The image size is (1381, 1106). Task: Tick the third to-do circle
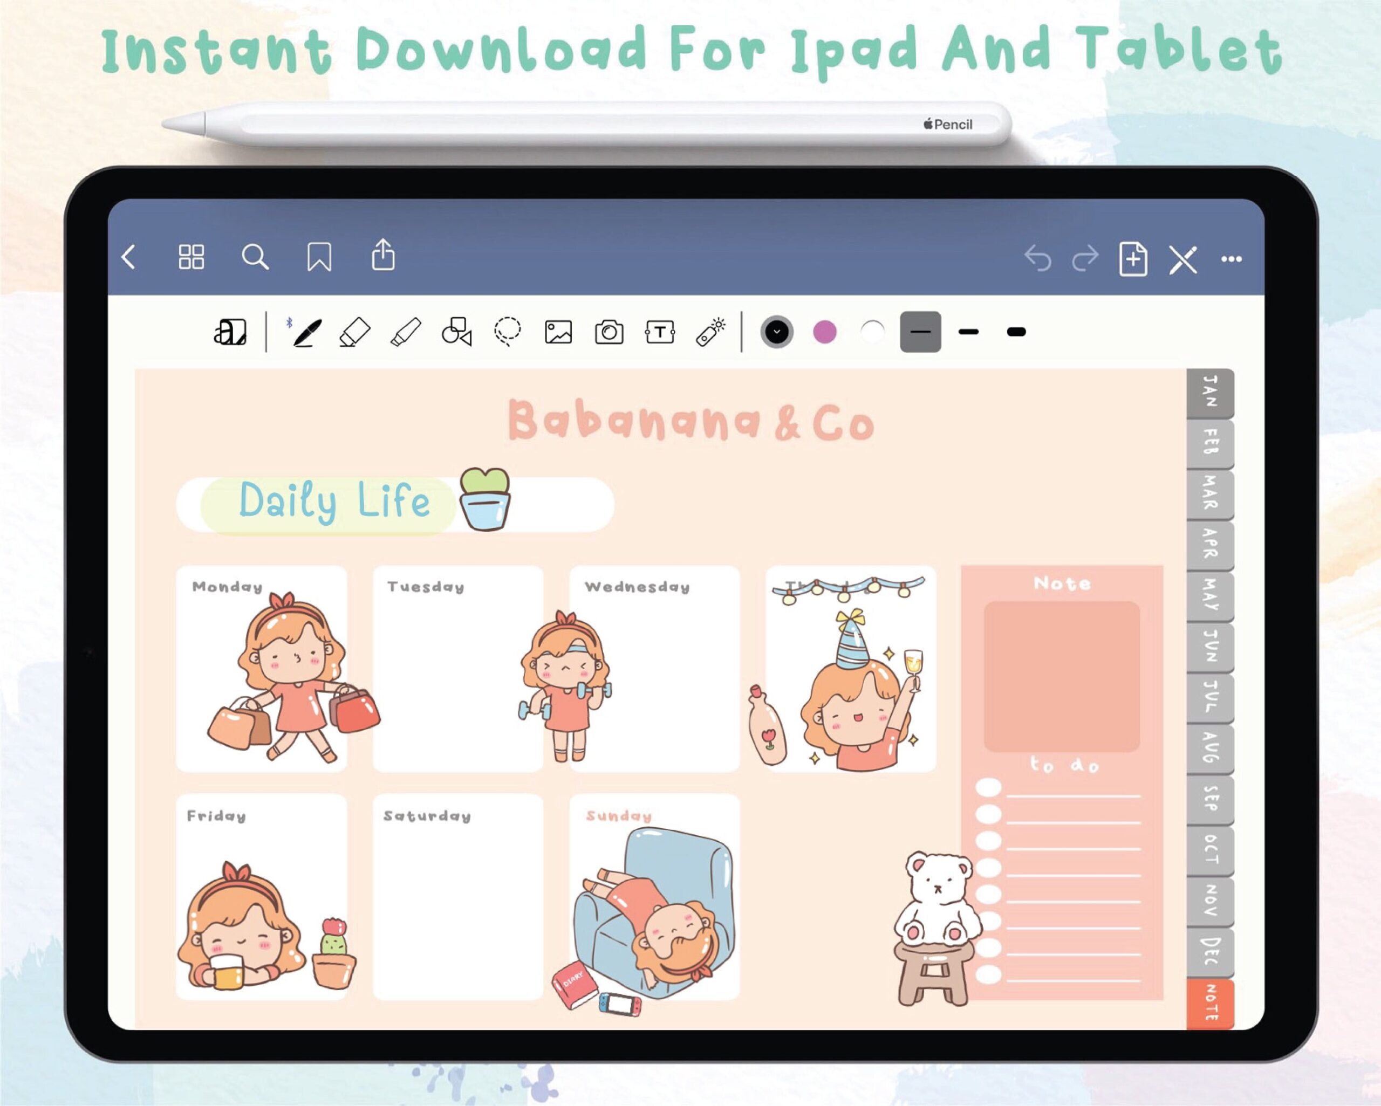click(988, 841)
